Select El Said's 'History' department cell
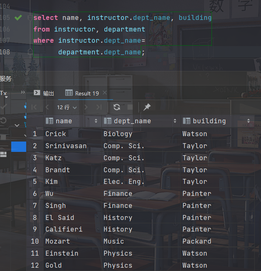The width and height of the screenshot is (261, 271). 141,217
